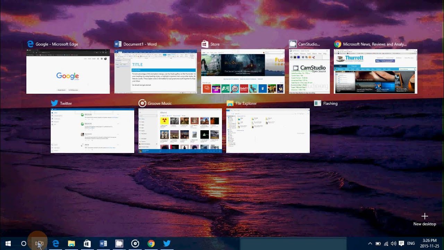Open Word from the taskbar
The height and width of the screenshot is (250, 444).
(103, 243)
